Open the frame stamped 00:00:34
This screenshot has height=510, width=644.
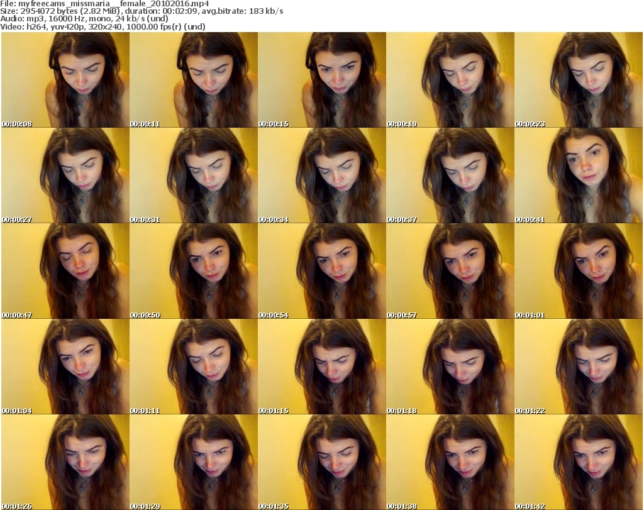pos(322,175)
